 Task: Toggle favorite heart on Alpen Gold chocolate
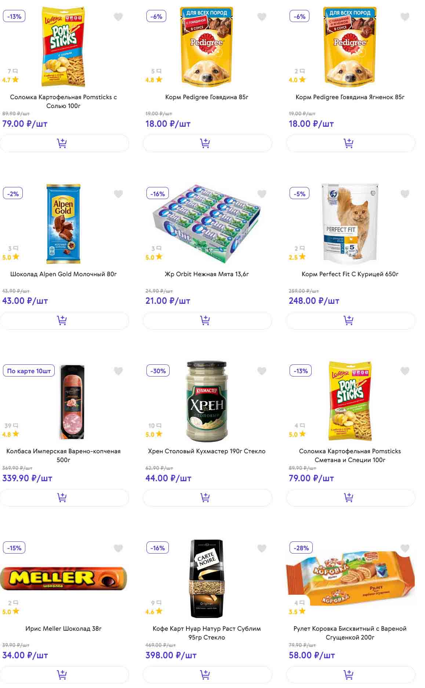pyautogui.click(x=118, y=194)
